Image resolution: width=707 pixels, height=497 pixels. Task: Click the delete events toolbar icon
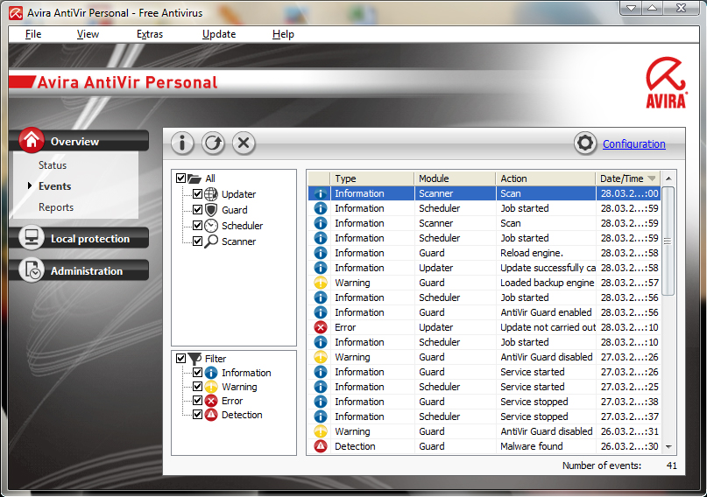244,143
